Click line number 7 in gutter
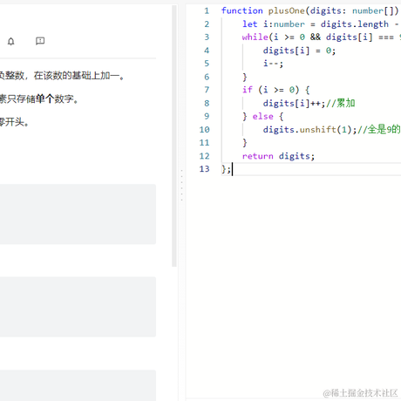This screenshot has height=401, width=401. tap(207, 90)
